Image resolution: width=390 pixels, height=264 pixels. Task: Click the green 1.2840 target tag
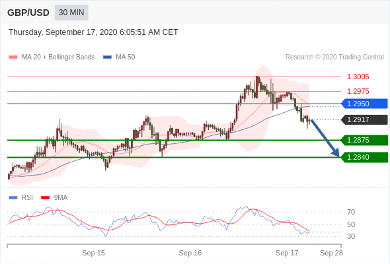364,157
